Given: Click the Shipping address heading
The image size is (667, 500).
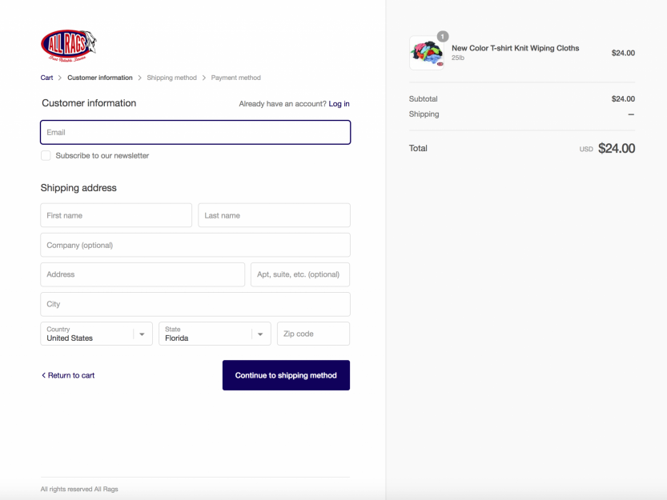Looking at the screenshot, I should 78,188.
